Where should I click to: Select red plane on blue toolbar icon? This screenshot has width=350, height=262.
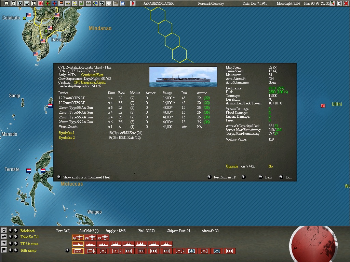(x=54, y=3)
